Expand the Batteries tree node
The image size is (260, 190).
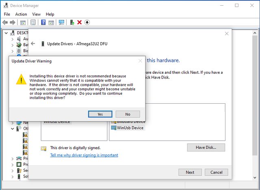(13, 45)
